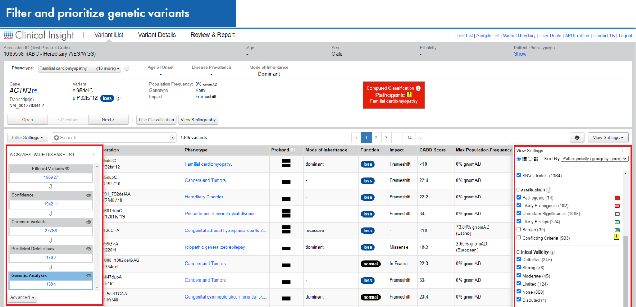Go to page 2 of variants
636x307 pixels.
point(376,138)
